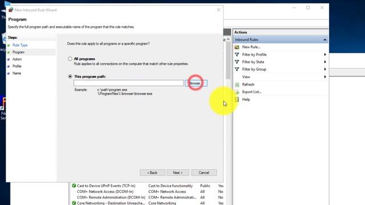This screenshot has width=365, height=205.
Task: Click the Next button in wizard
Action: pos(178,173)
